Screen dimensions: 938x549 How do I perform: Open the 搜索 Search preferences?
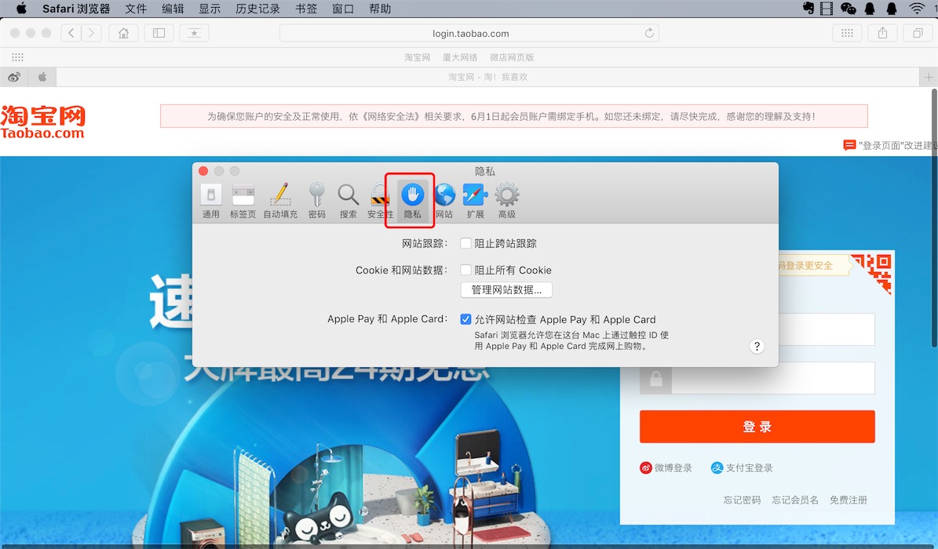pos(349,202)
